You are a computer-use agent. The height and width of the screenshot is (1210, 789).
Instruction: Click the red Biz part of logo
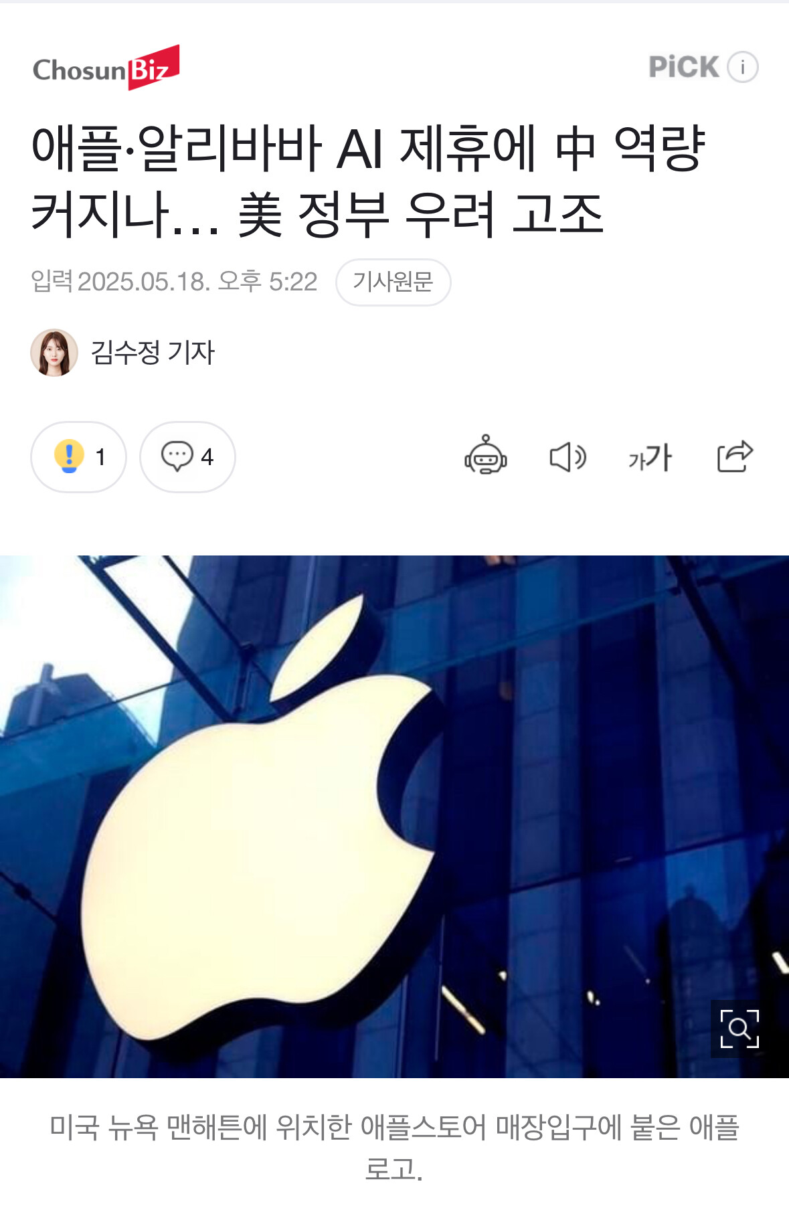point(153,68)
